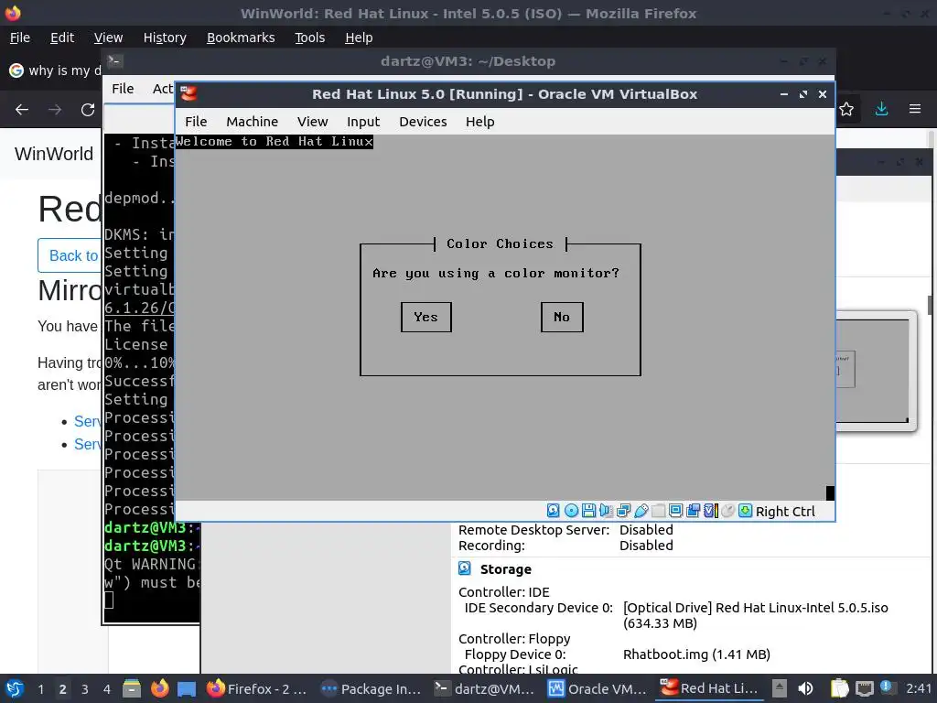Viewport: 937px width, 703px height.
Task: Click the mouse integration indicator in VM status bar
Action: (x=727, y=511)
